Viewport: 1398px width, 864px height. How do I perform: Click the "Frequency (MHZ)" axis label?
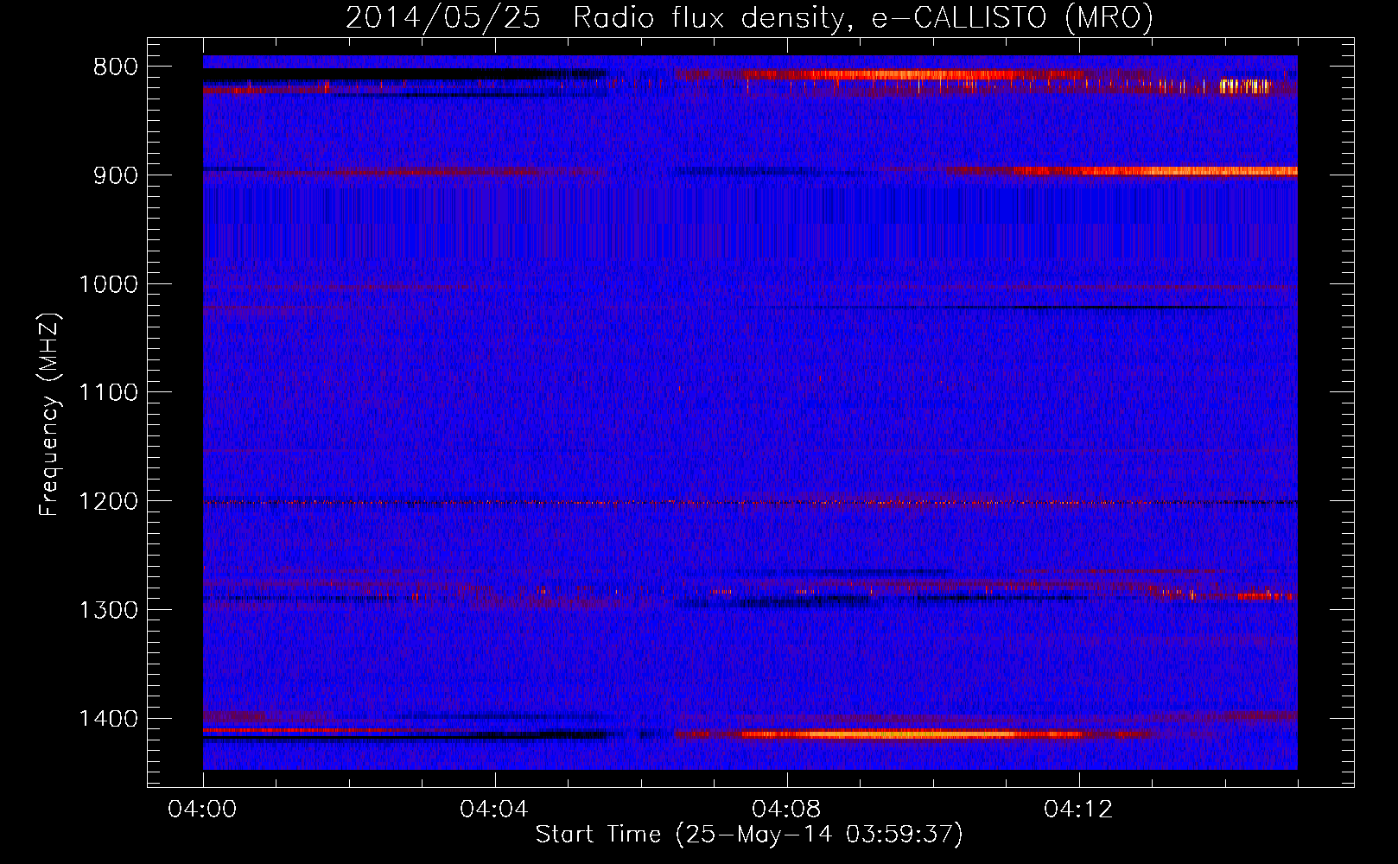point(49,415)
